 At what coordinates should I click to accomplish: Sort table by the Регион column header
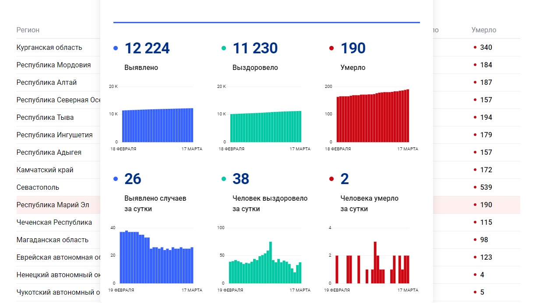(x=28, y=30)
